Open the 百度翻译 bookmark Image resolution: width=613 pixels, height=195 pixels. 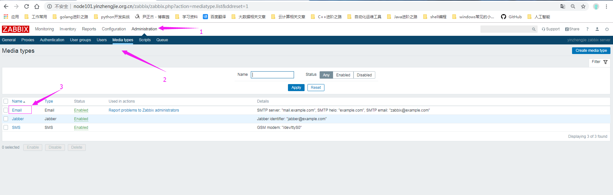coord(214,17)
